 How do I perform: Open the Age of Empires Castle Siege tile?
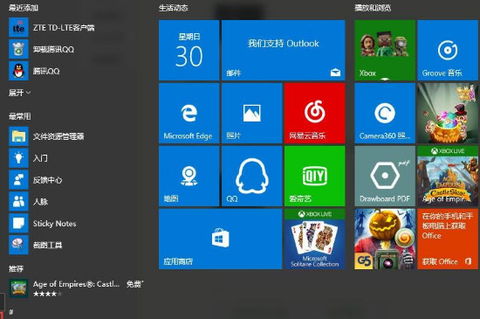point(448,176)
